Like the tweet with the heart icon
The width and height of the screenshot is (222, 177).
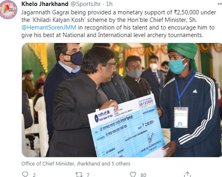pos(133,175)
